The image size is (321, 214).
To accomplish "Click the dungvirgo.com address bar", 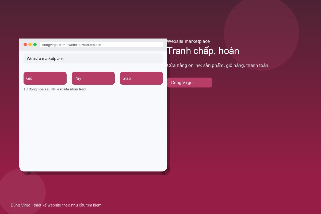I will click(x=101, y=45).
